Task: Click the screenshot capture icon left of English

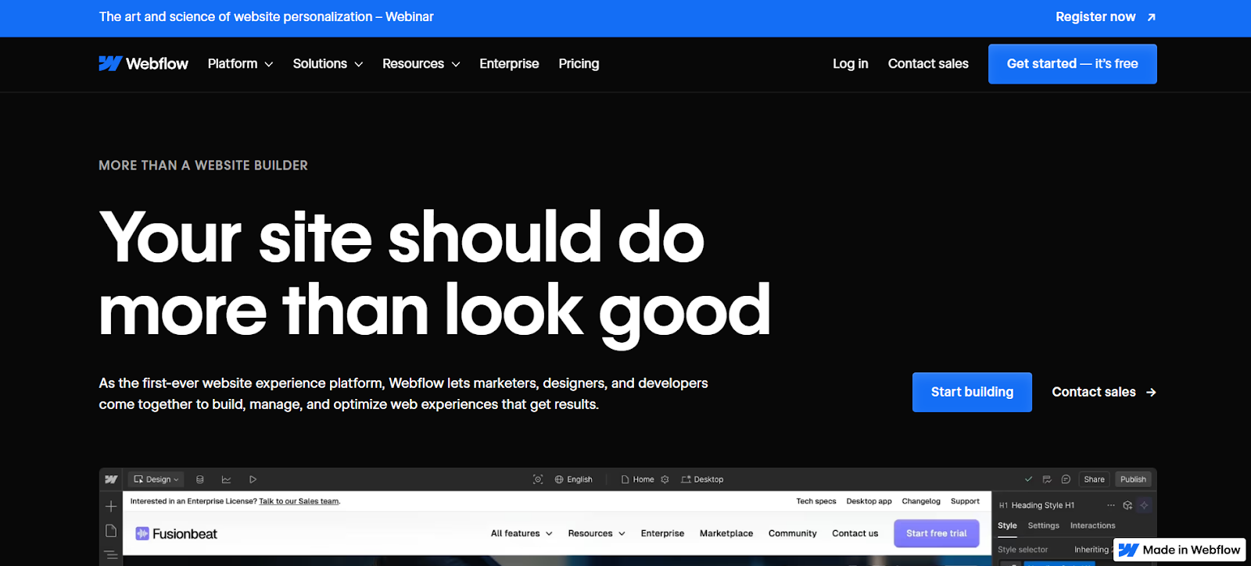Action: (x=538, y=479)
